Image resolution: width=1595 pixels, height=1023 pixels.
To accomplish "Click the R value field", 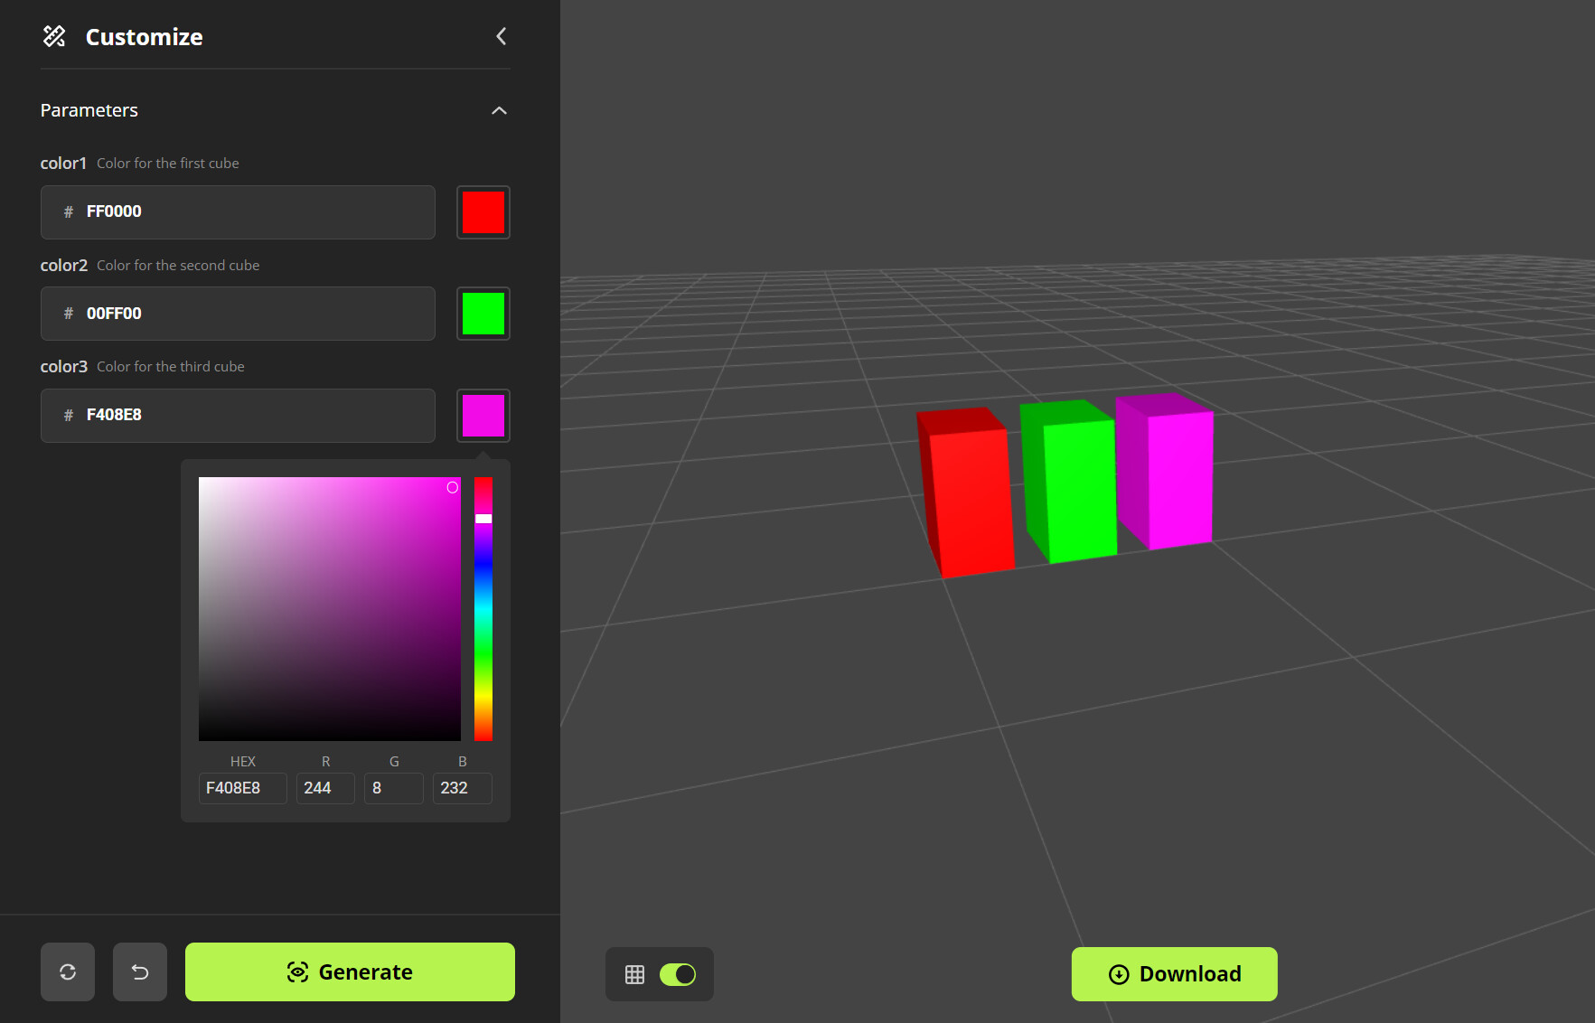I will 325,788.
